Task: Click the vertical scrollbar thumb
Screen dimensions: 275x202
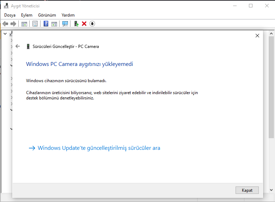Action: (271, 87)
